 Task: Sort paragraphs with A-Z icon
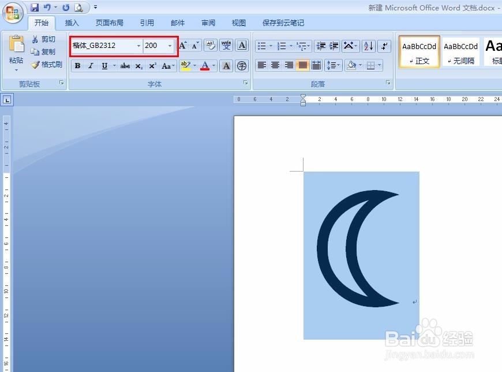click(x=369, y=46)
